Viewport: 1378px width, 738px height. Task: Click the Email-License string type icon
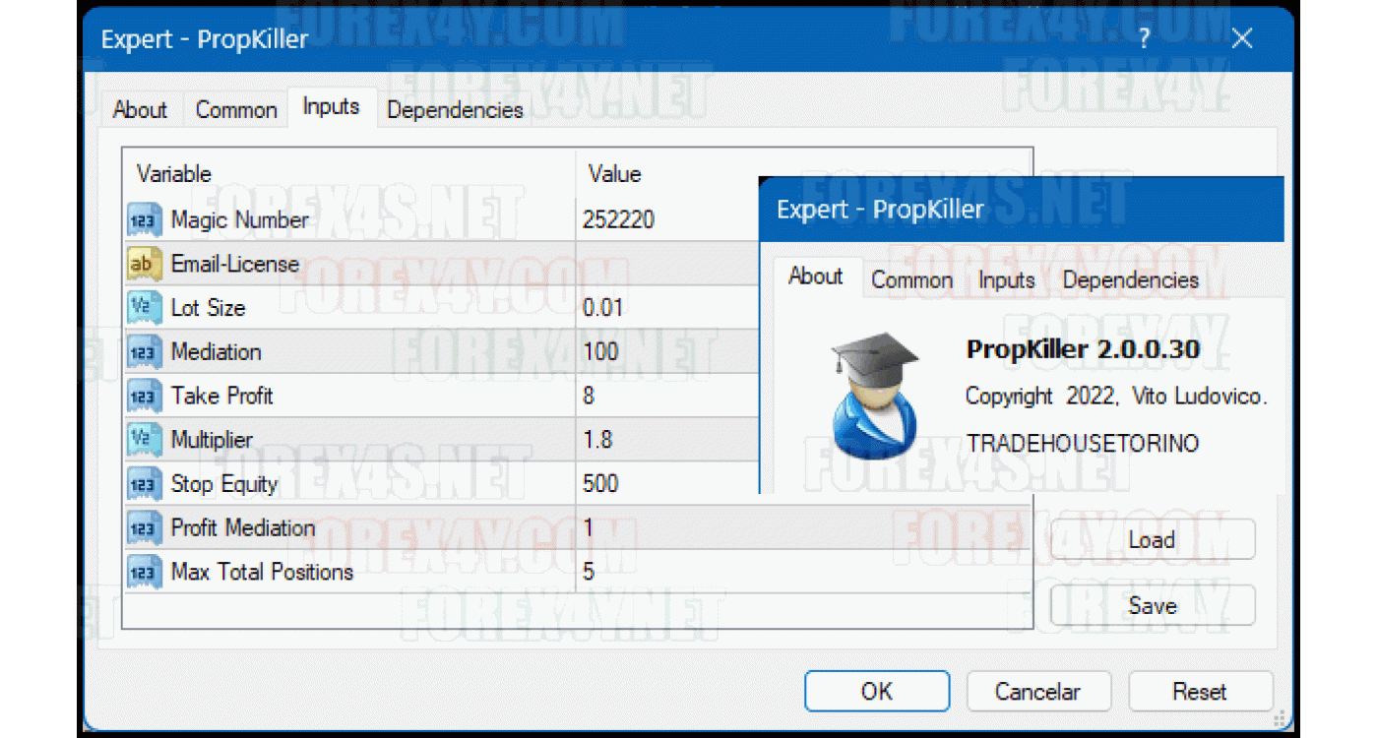coord(144,264)
